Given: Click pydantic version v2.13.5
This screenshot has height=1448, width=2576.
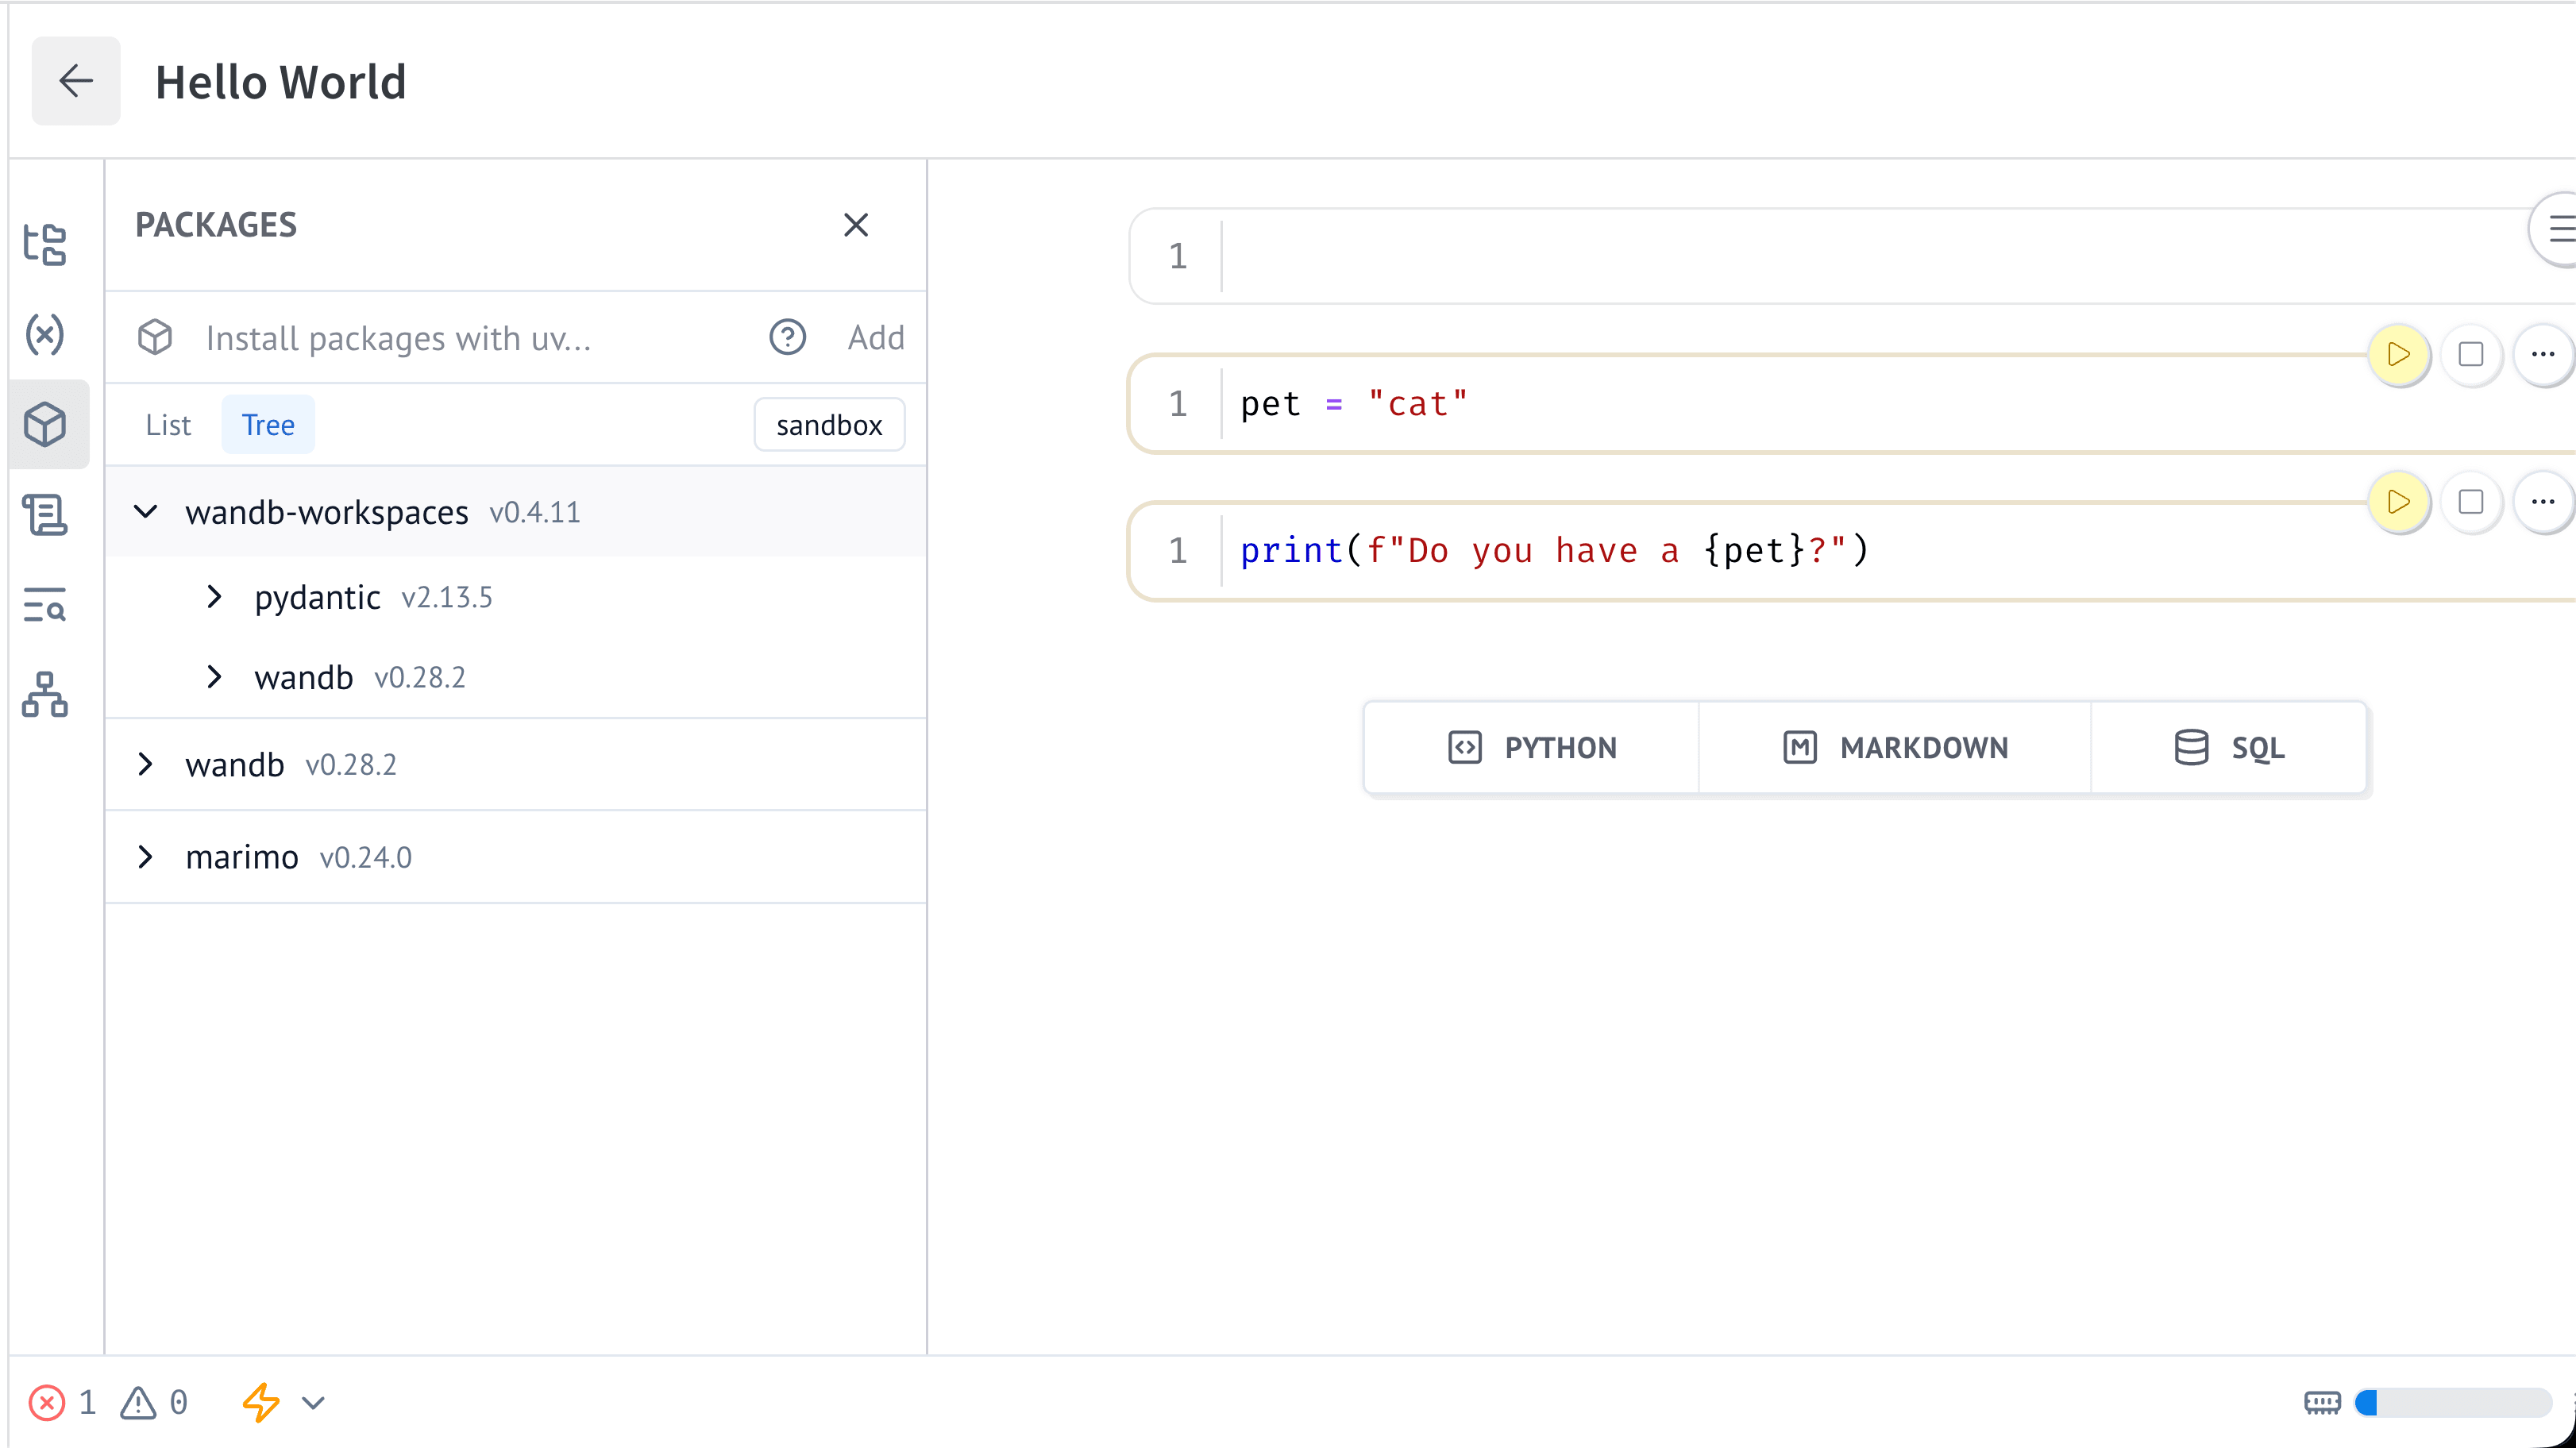Looking at the screenshot, I should click(x=447, y=598).
